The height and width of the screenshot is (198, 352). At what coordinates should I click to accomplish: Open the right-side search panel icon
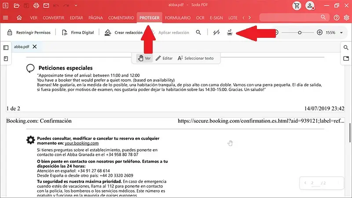coord(346,48)
